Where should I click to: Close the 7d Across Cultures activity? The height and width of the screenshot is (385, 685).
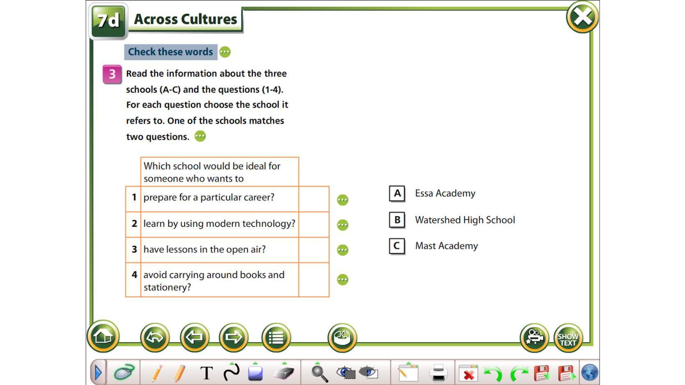(x=582, y=17)
